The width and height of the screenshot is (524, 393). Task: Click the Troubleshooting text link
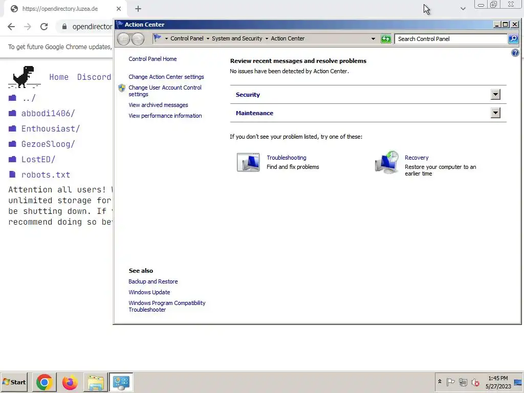(x=287, y=158)
